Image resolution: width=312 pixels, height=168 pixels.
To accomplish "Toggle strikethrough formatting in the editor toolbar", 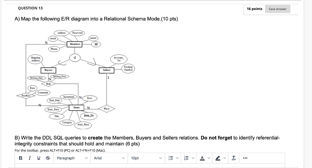I will (48, 158).
